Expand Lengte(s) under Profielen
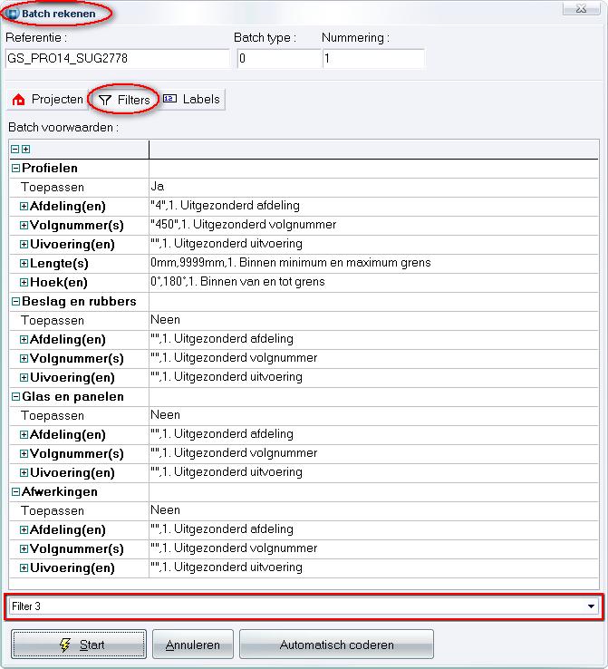The width and height of the screenshot is (608, 669). tap(24, 263)
